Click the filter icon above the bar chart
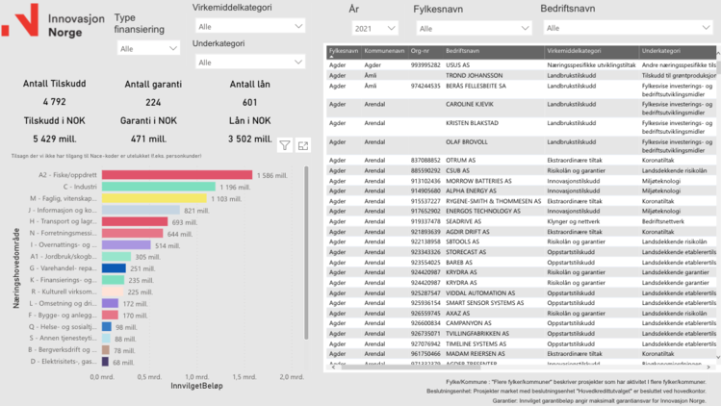Screen dimensions: 721x406 coord(285,145)
